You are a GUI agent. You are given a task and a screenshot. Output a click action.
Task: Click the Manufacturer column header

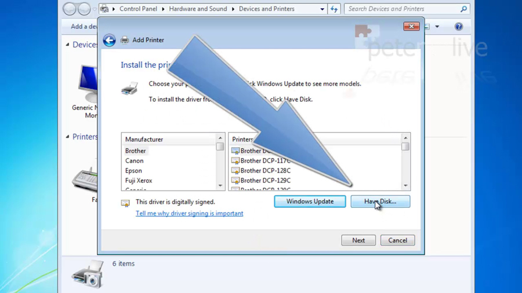point(169,140)
